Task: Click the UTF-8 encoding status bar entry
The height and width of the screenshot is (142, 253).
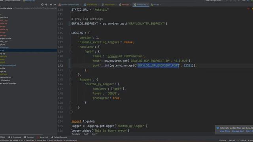Action: 243,140
